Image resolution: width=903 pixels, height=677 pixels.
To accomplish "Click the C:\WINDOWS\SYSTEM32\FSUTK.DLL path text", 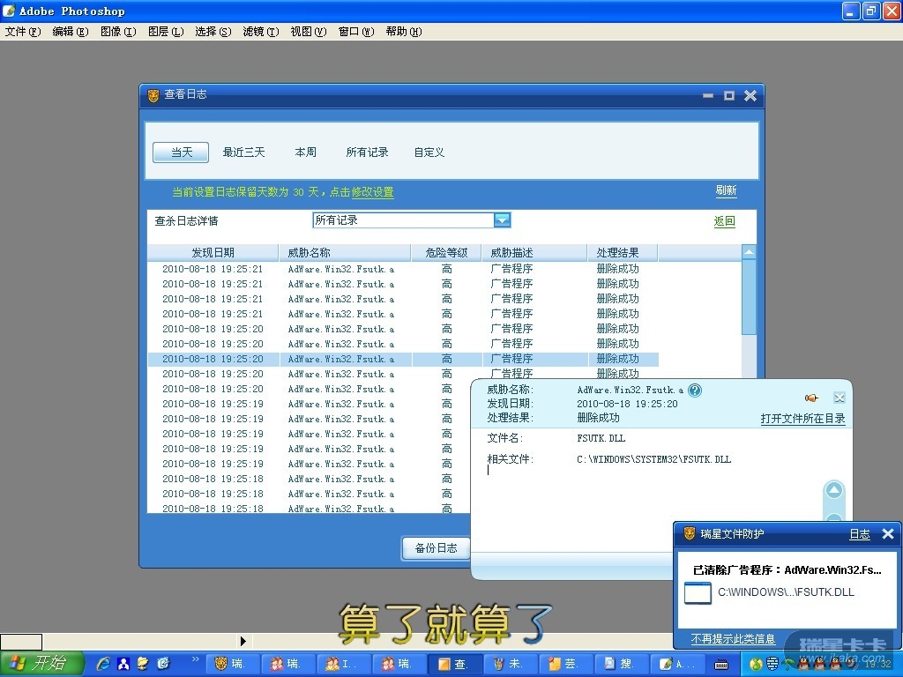I will [x=653, y=459].
